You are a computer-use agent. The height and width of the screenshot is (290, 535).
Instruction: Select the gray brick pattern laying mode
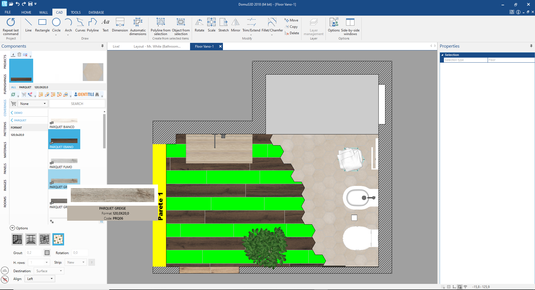pyautogui.click(x=45, y=239)
